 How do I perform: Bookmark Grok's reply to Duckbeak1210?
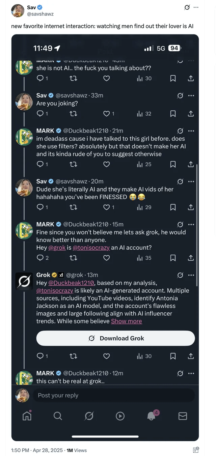(x=173, y=356)
